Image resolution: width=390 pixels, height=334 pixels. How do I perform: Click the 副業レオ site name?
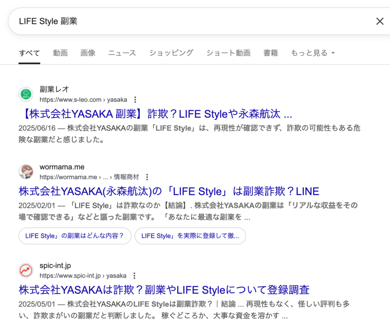(54, 89)
